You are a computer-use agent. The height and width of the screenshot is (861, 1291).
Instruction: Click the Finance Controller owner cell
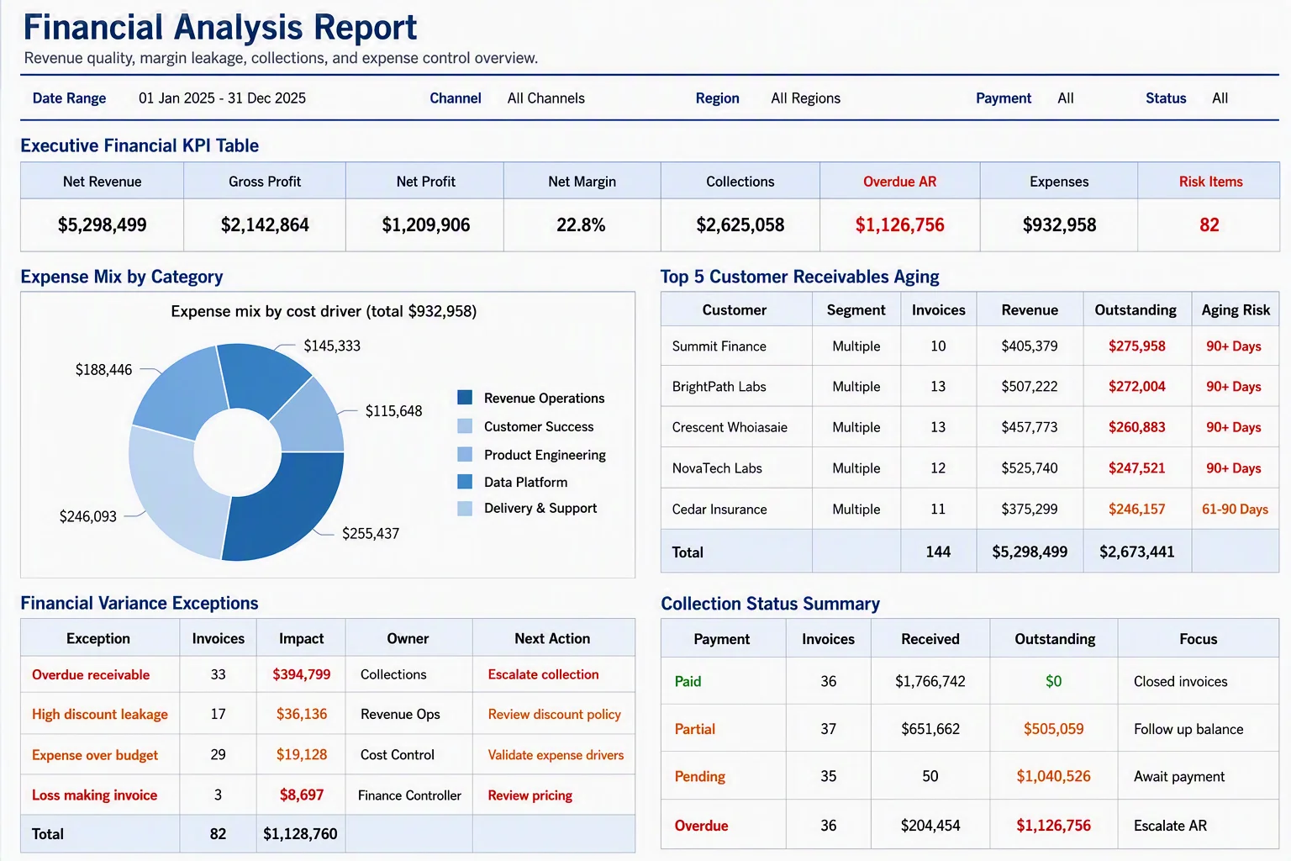[x=409, y=795]
